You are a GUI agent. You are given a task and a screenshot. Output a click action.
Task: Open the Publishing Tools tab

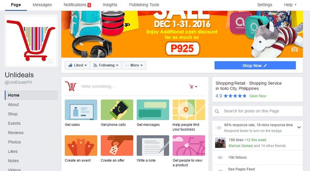[x=144, y=5]
